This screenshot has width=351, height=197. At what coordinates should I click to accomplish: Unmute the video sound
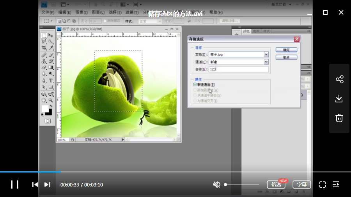[217, 185]
